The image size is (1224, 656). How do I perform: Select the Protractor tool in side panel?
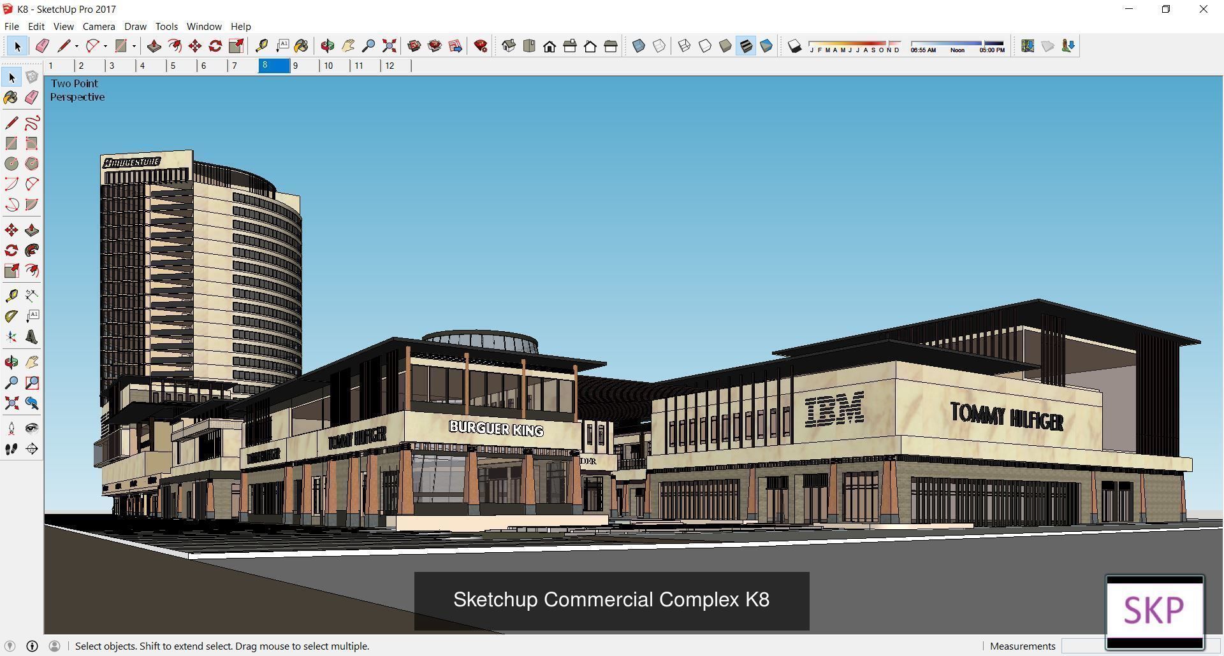click(11, 316)
